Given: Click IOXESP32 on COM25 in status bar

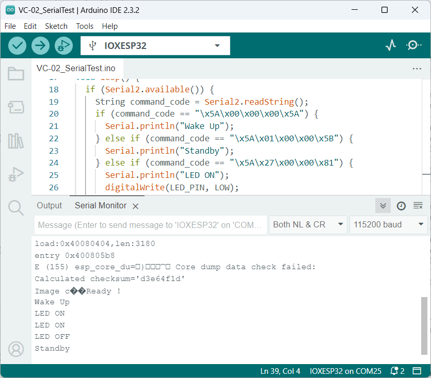Looking at the screenshot, I should pos(345,371).
